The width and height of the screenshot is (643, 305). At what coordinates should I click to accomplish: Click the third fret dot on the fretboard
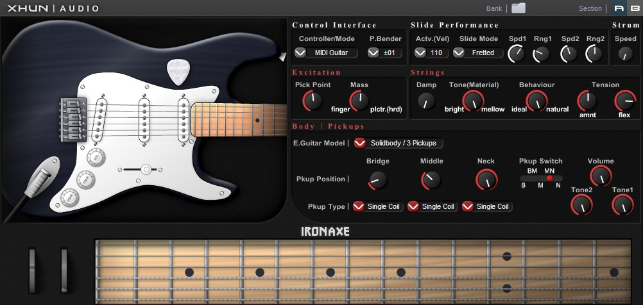pos(189,272)
